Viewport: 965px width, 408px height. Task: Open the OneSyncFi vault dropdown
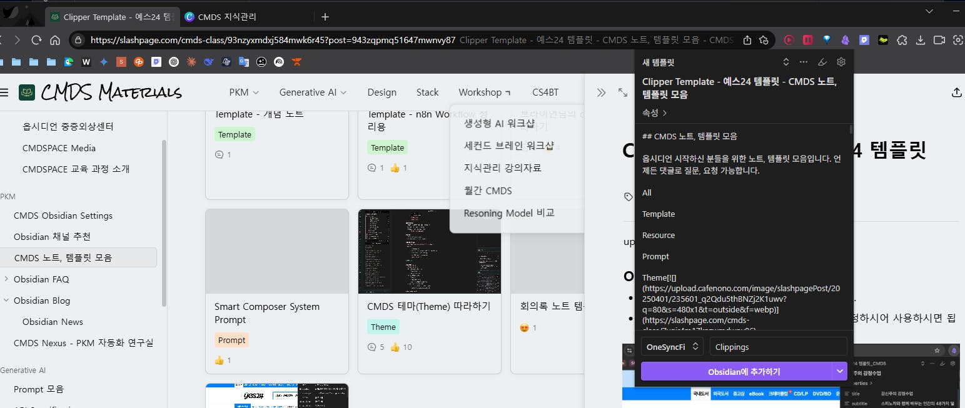[x=672, y=347]
